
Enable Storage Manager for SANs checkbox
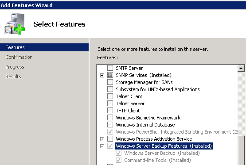point(110,82)
